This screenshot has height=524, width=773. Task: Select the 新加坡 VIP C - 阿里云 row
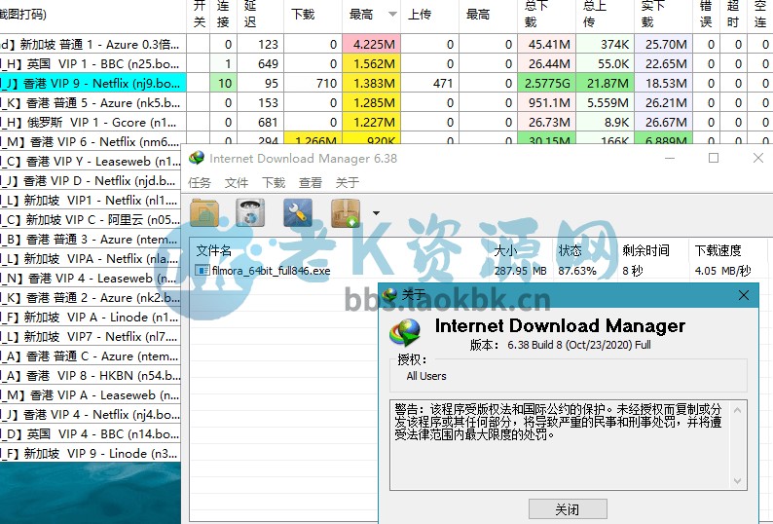(x=91, y=219)
